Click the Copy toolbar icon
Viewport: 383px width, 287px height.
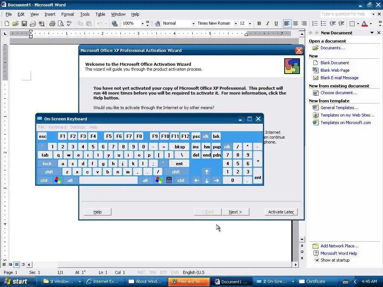tap(80, 24)
